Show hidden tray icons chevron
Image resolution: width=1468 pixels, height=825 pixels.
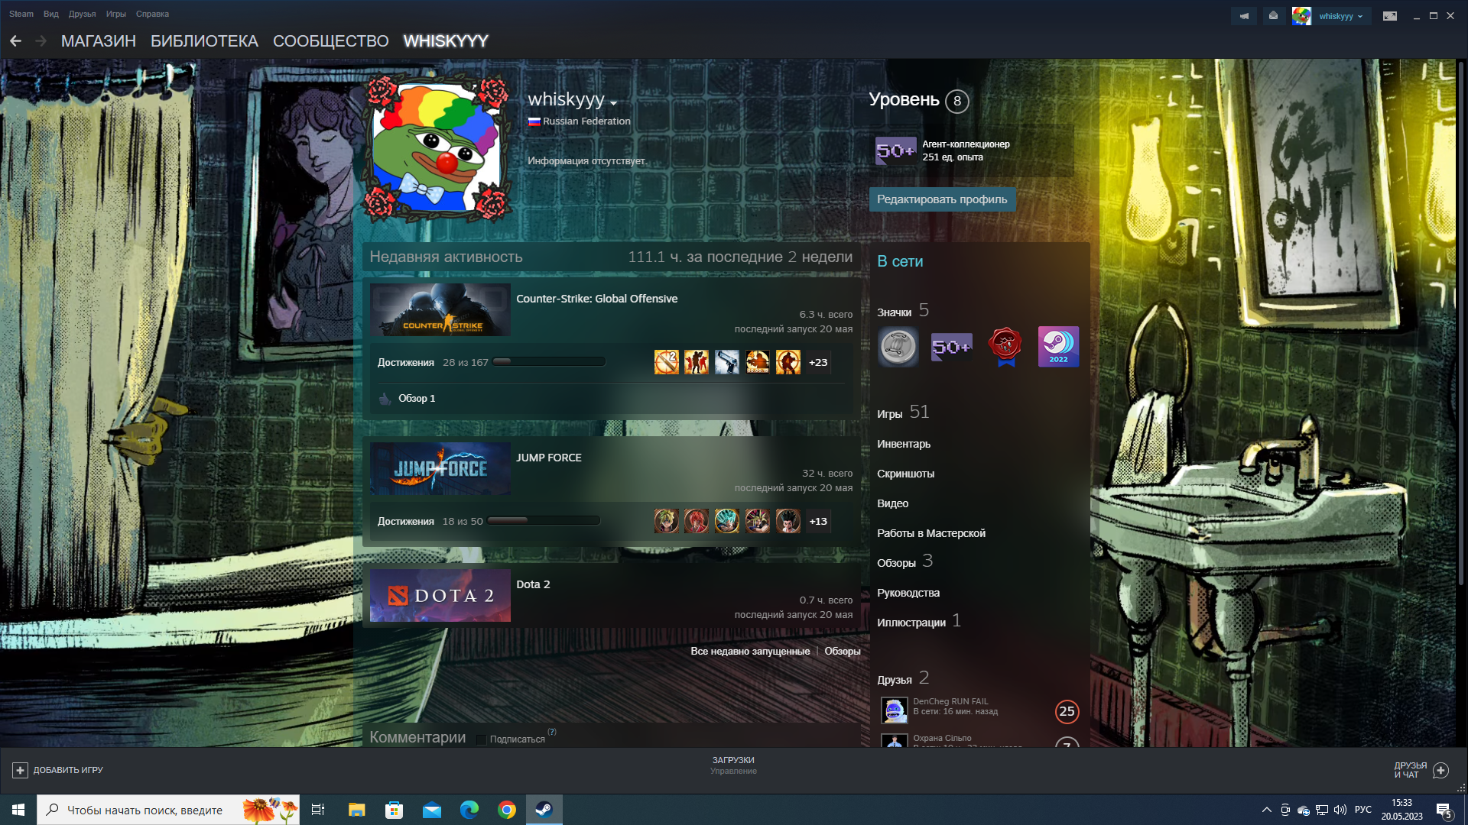click(x=1267, y=810)
